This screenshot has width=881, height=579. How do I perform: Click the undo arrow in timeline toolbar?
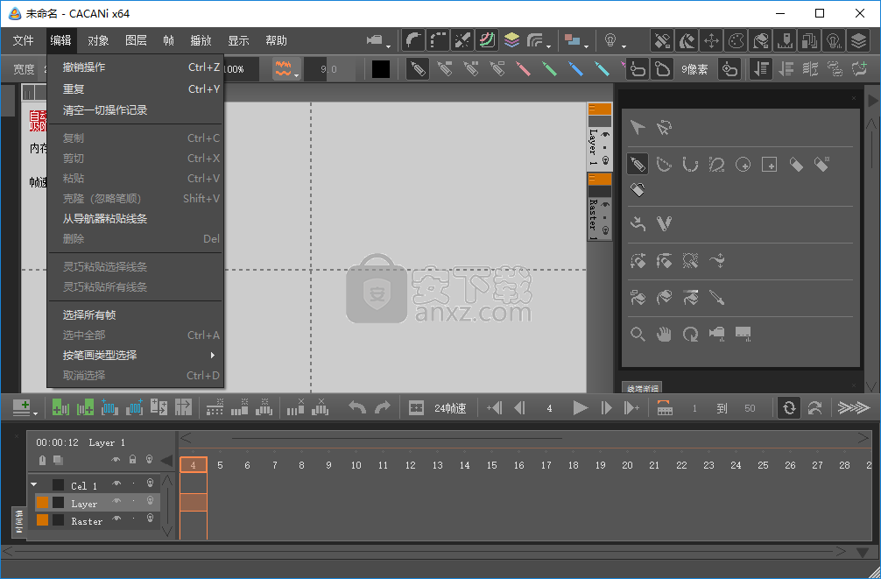tap(357, 407)
